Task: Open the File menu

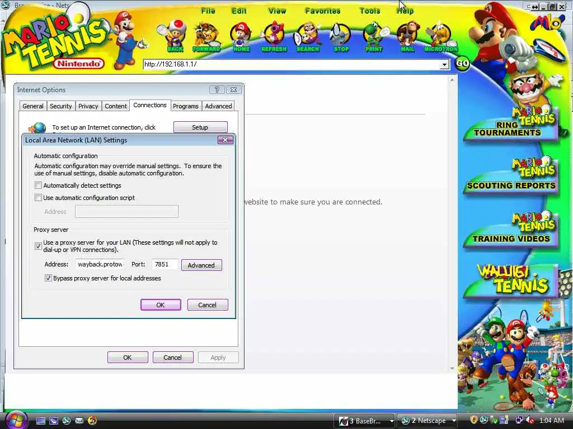Action: pos(208,11)
